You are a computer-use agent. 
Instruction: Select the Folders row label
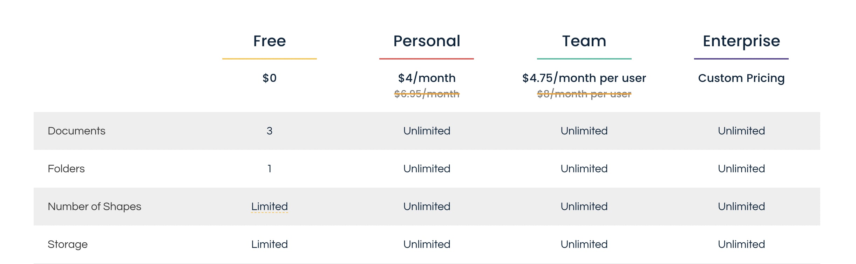[66, 168]
